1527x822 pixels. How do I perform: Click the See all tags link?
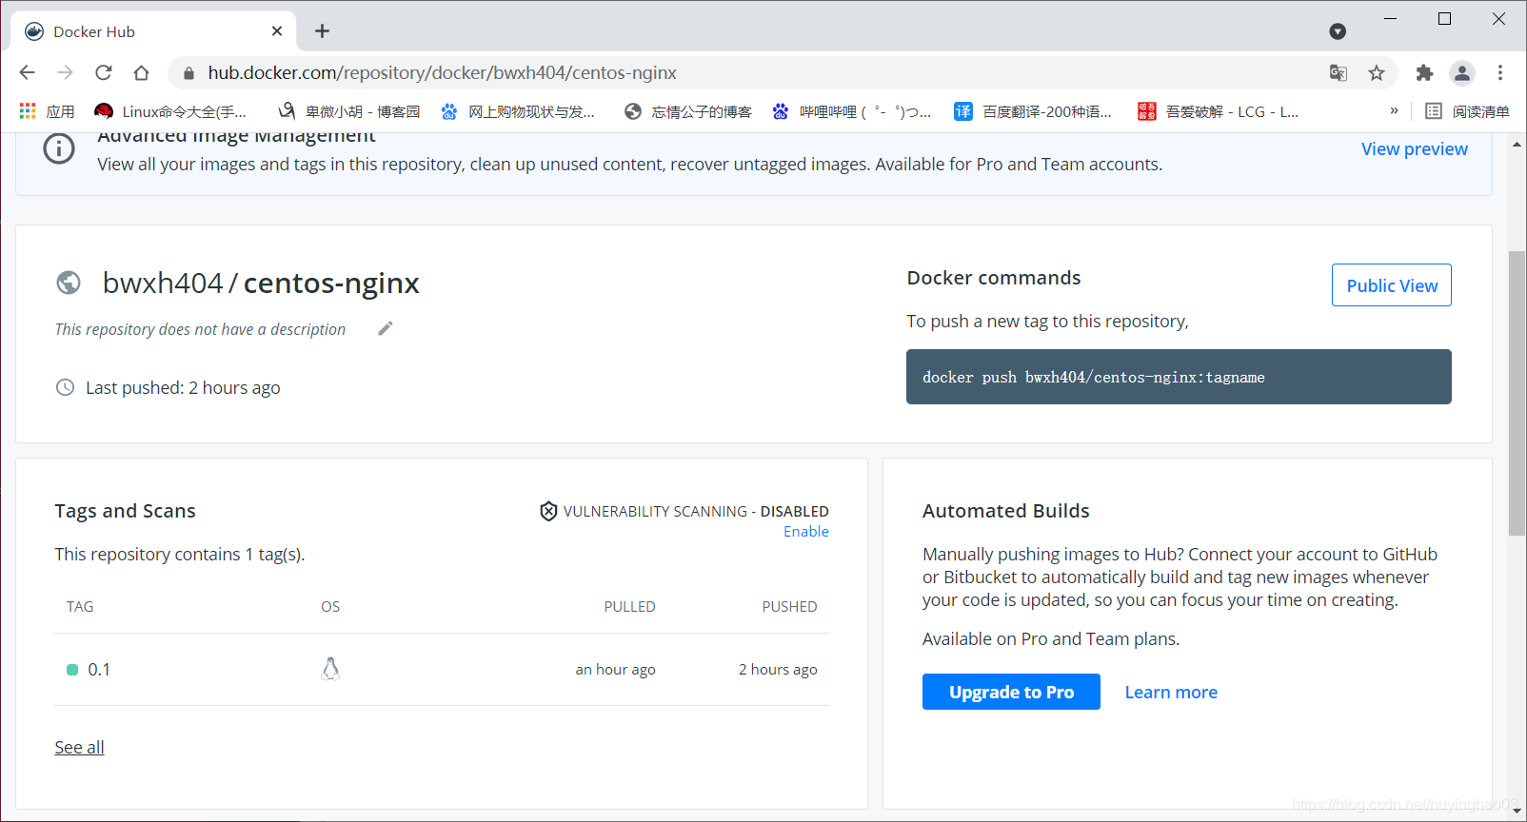click(79, 748)
